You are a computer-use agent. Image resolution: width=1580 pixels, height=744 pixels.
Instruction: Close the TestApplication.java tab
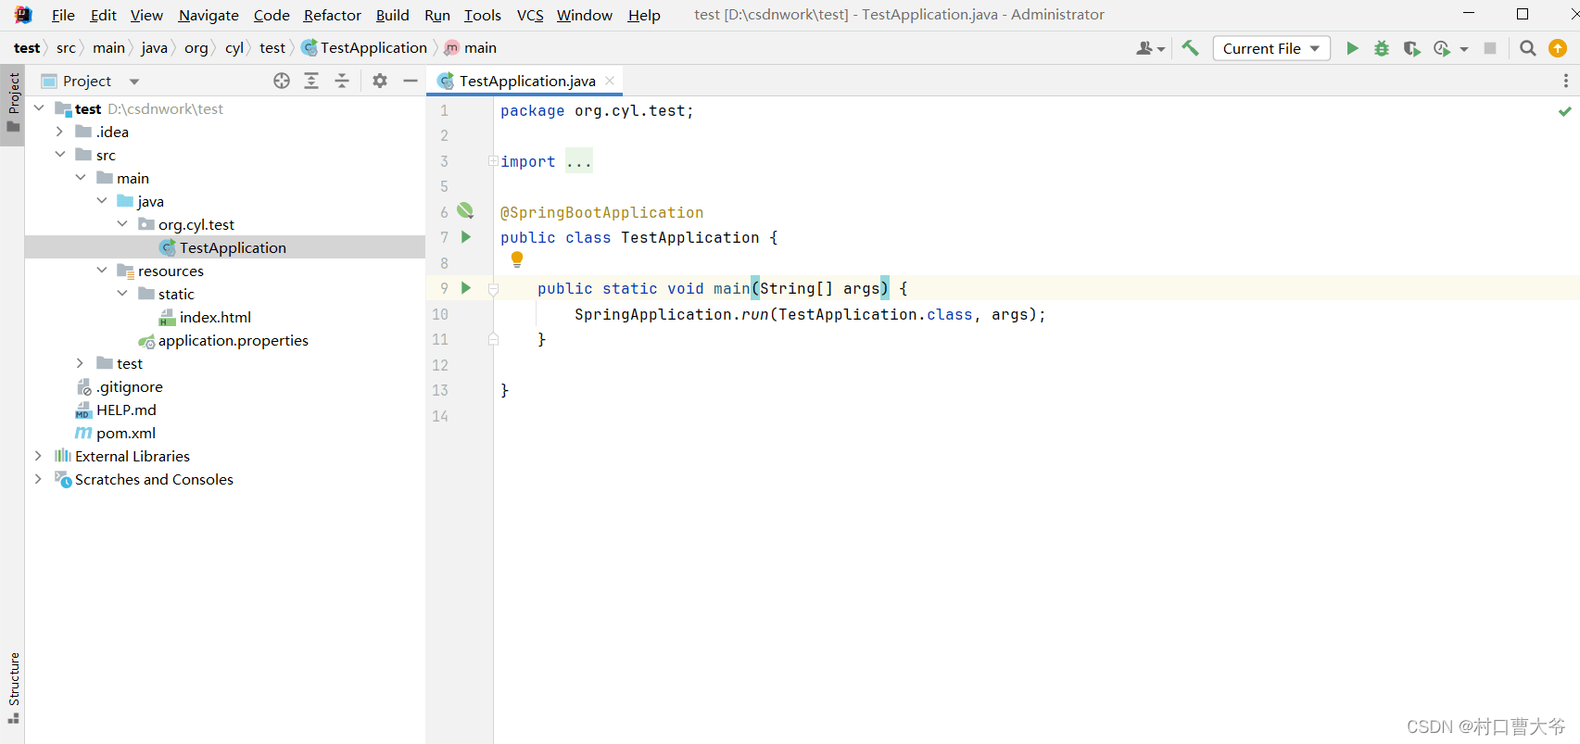610,81
